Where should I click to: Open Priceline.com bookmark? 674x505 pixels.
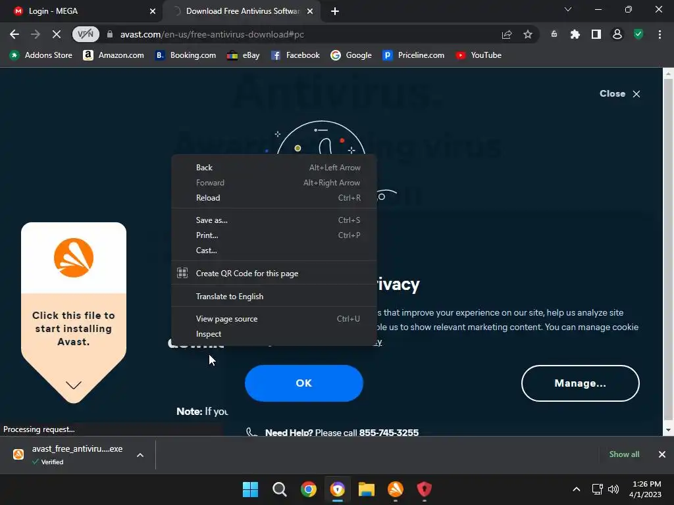click(x=413, y=55)
